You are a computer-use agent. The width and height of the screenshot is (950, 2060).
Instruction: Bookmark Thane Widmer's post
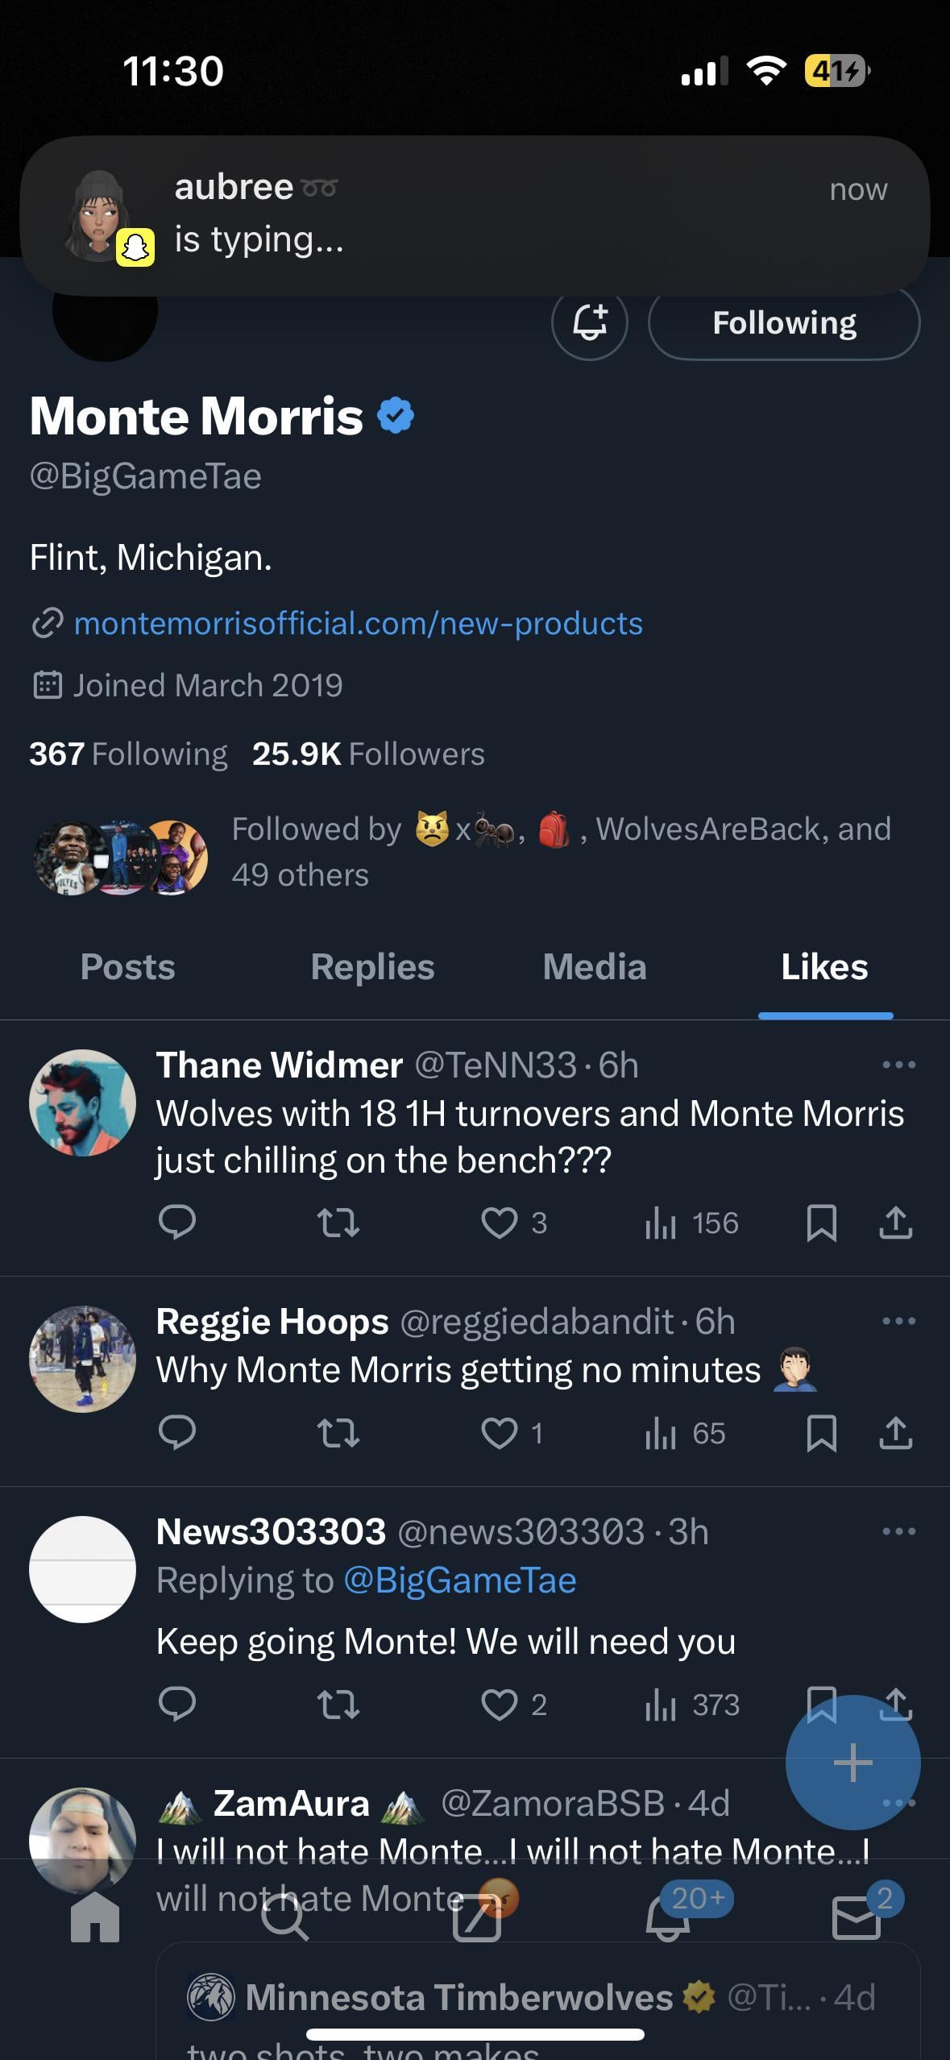[x=821, y=1223]
